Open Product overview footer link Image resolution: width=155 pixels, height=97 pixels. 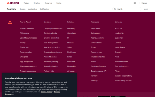[x=27, y=28]
